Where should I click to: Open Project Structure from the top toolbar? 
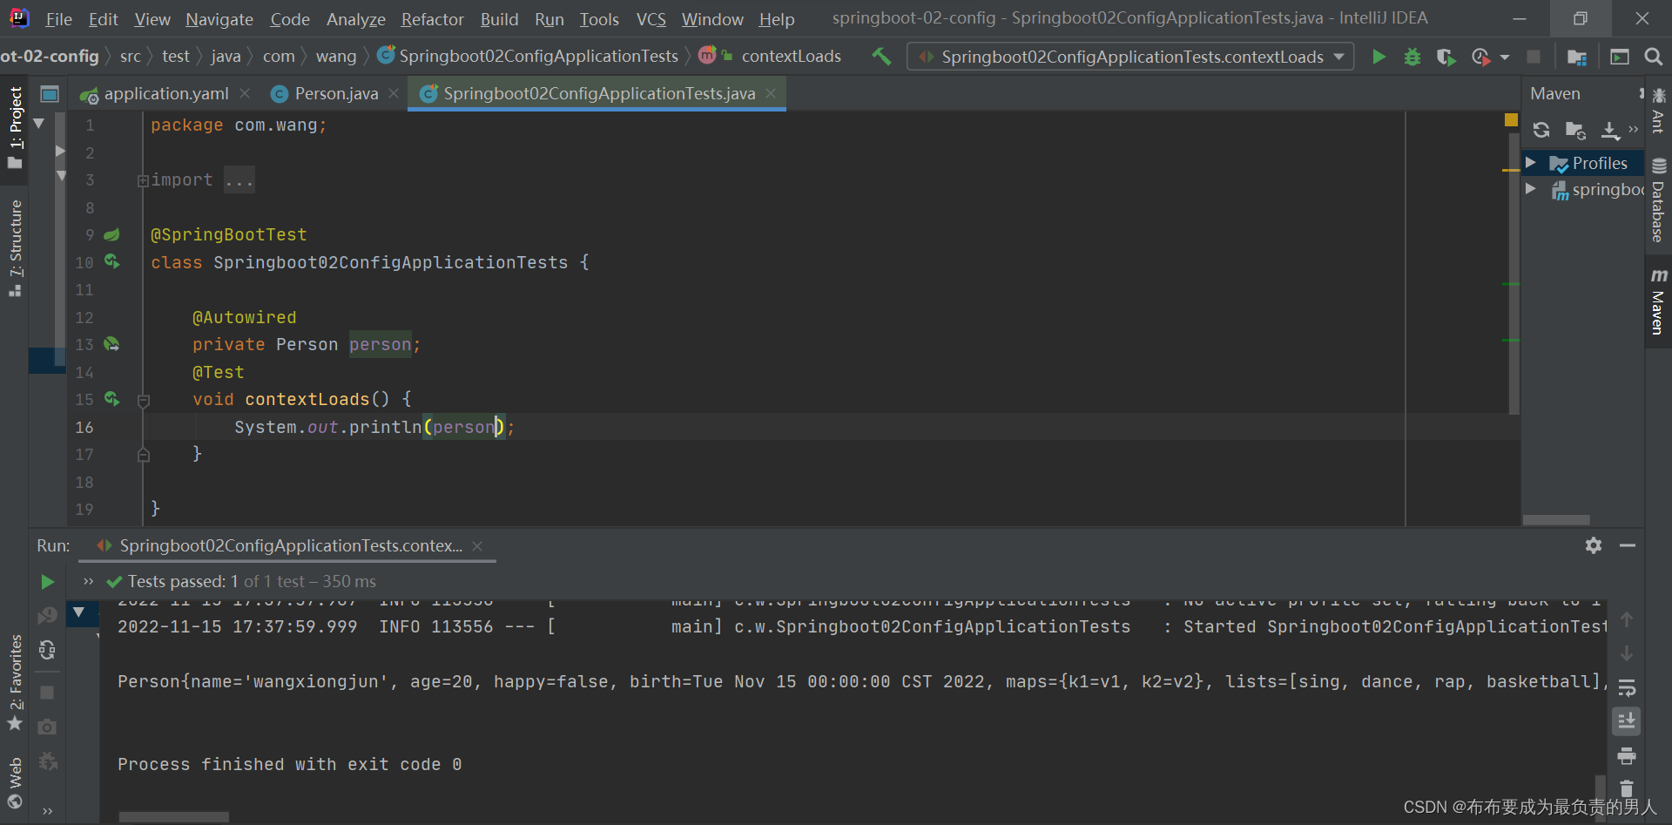1576,57
